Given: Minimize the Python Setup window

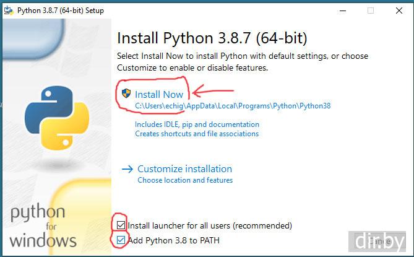Looking at the screenshot, I should 342,11.
